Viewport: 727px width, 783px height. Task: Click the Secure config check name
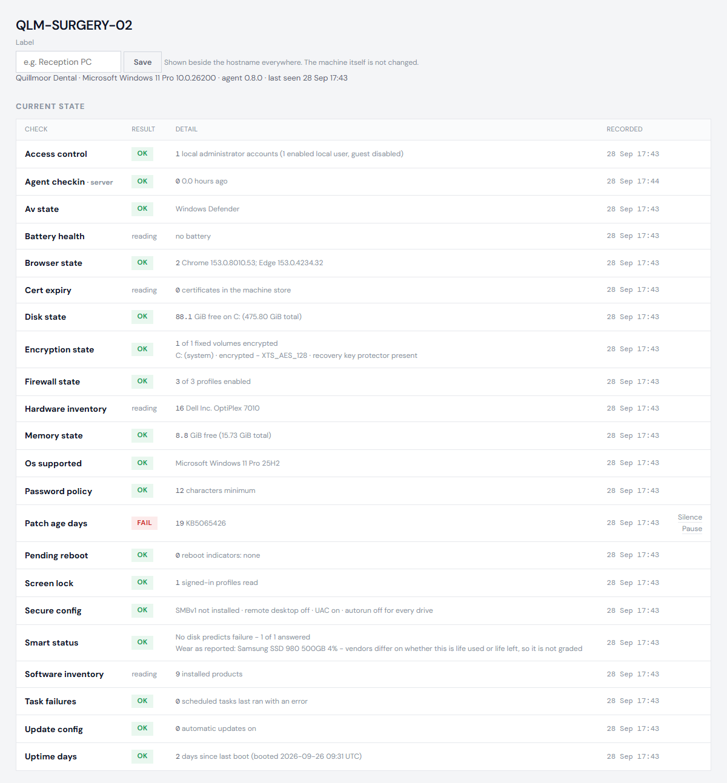[53, 610]
